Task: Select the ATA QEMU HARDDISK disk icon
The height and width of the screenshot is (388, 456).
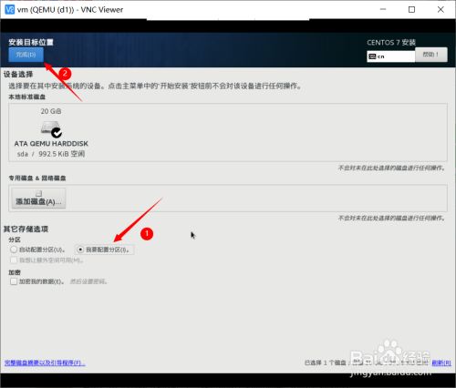Action: pos(51,128)
